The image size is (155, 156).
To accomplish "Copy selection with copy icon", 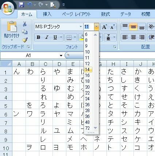I will click(25, 32).
